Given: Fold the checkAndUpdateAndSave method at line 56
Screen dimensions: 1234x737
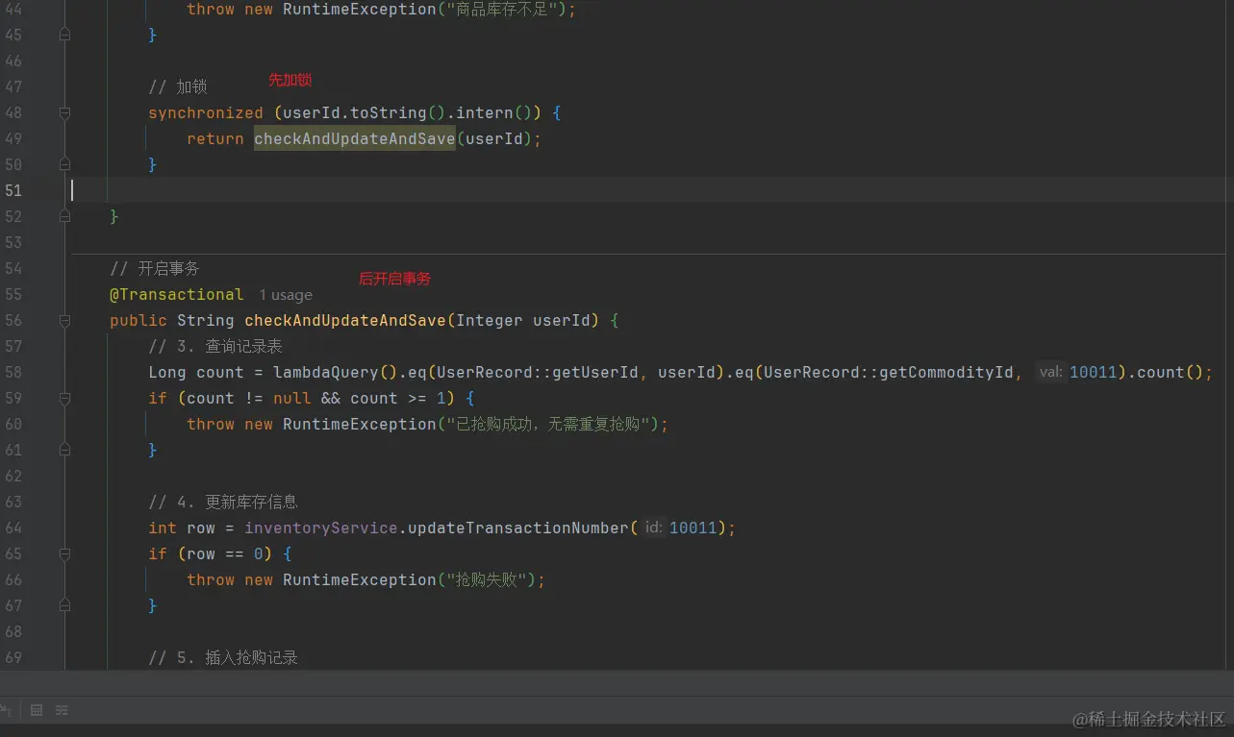Looking at the screenshot, I should (x=64, y=320).
